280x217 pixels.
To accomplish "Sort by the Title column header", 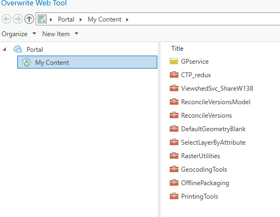I will [x=177, y=49].
